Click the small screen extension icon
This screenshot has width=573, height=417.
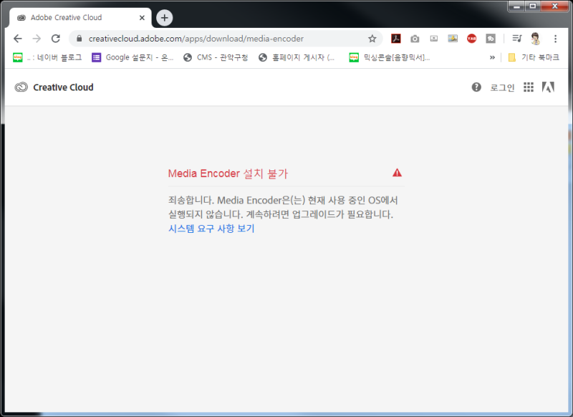click(434, 39)
